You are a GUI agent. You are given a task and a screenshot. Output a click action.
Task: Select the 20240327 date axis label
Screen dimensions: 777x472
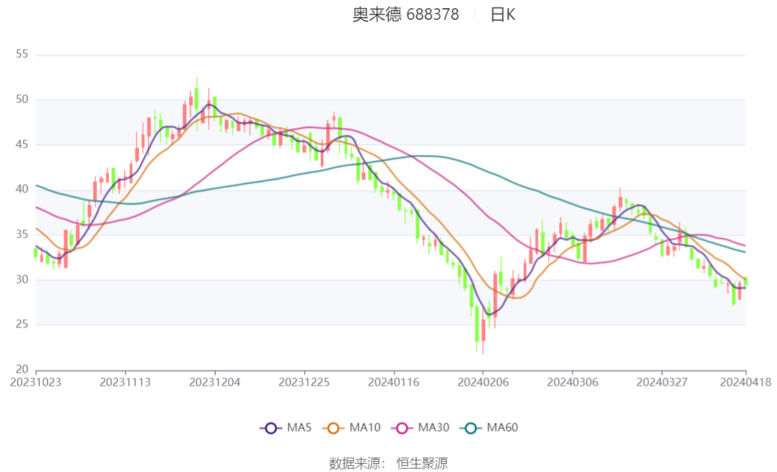coord(661,382)
